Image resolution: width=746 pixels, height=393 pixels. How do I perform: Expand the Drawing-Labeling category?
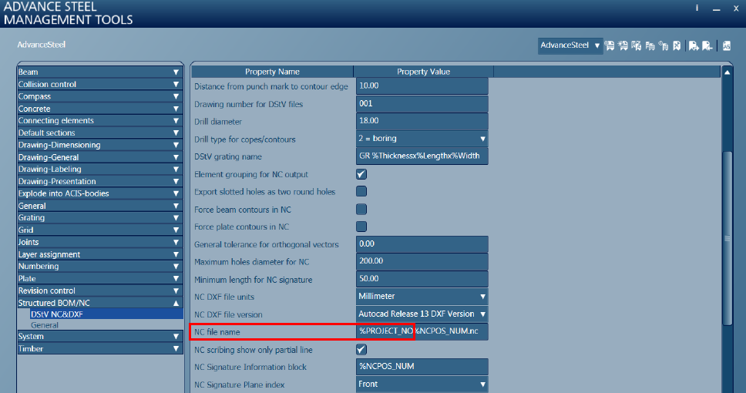(100, 169)
